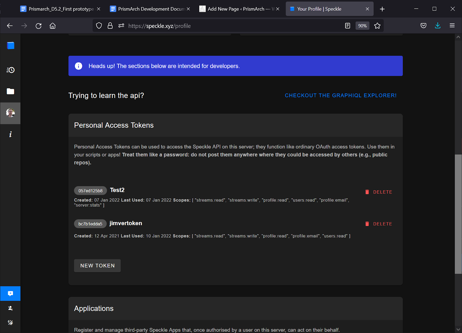Click the site padlock icon

point(110,26)
